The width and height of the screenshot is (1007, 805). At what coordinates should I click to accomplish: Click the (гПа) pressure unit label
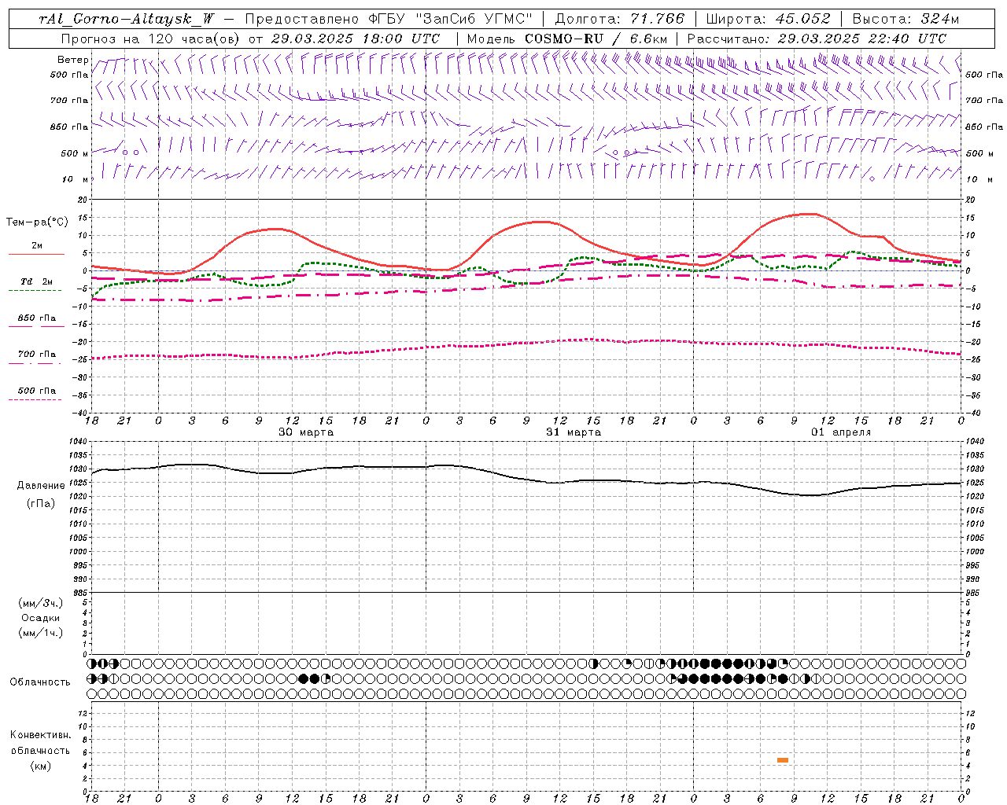(x=41, y=503)
